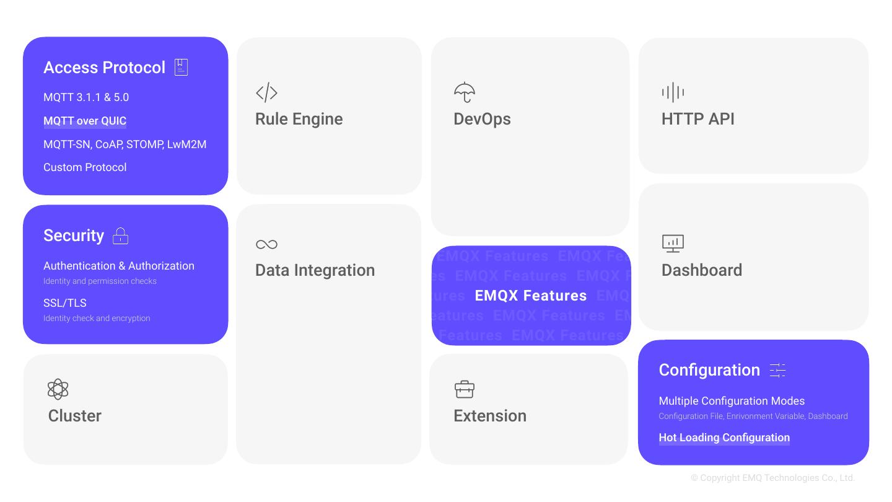This screenshot has height=502, width=892.
Task: Open the MQTT over QUIC link
Action: [85, 121]
